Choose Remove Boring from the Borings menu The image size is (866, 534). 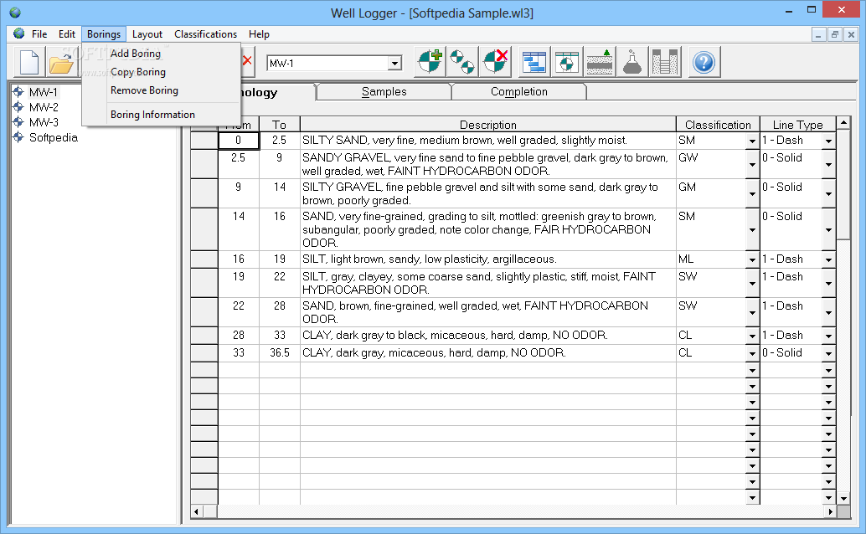point(162,90)
